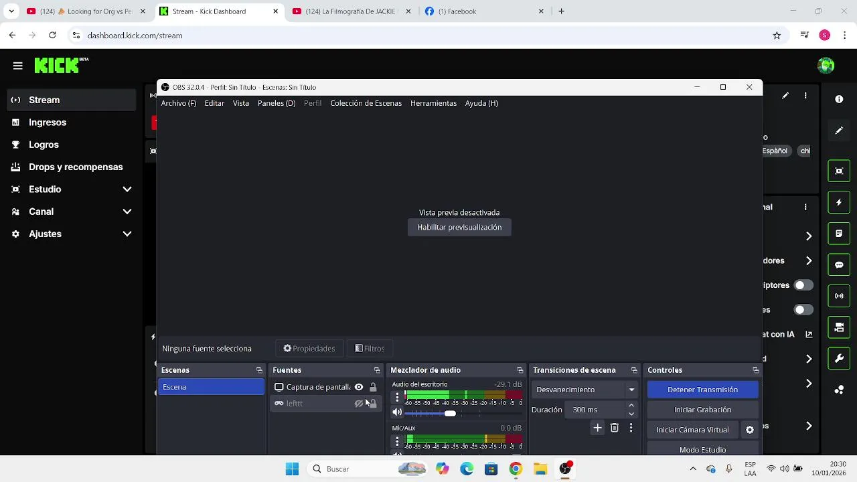Viewport: 857px width, 482px height.
Task: Open the Desvanecimiento transition dropdown
Action: (x=586, y=390)
